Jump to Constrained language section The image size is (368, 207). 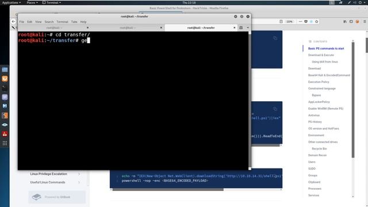click(x=322, y=89)
